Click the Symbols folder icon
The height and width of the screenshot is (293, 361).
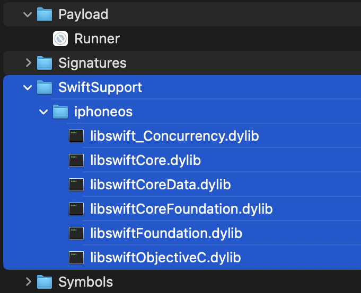click(45, 282)
